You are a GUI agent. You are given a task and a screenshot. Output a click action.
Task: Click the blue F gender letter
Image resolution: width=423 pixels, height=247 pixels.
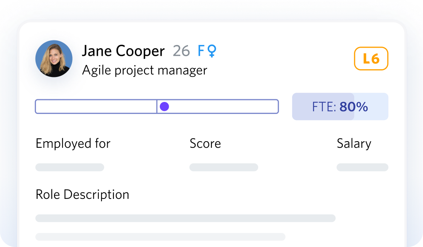click(201, 51)
